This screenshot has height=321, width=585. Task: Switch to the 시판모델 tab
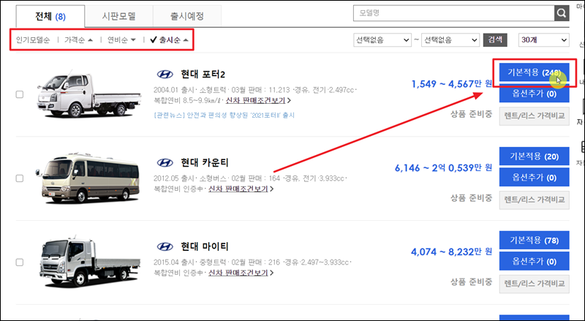(119, 16)
